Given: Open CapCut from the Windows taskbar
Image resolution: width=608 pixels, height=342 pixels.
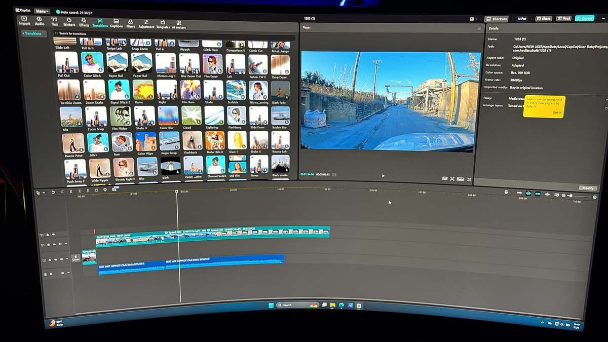Looking at the screenshot, I should [x=358, y=306].
